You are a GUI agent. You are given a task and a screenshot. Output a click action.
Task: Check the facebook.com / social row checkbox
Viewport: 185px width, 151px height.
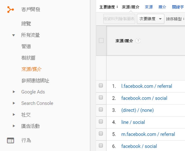click(101, 97)
